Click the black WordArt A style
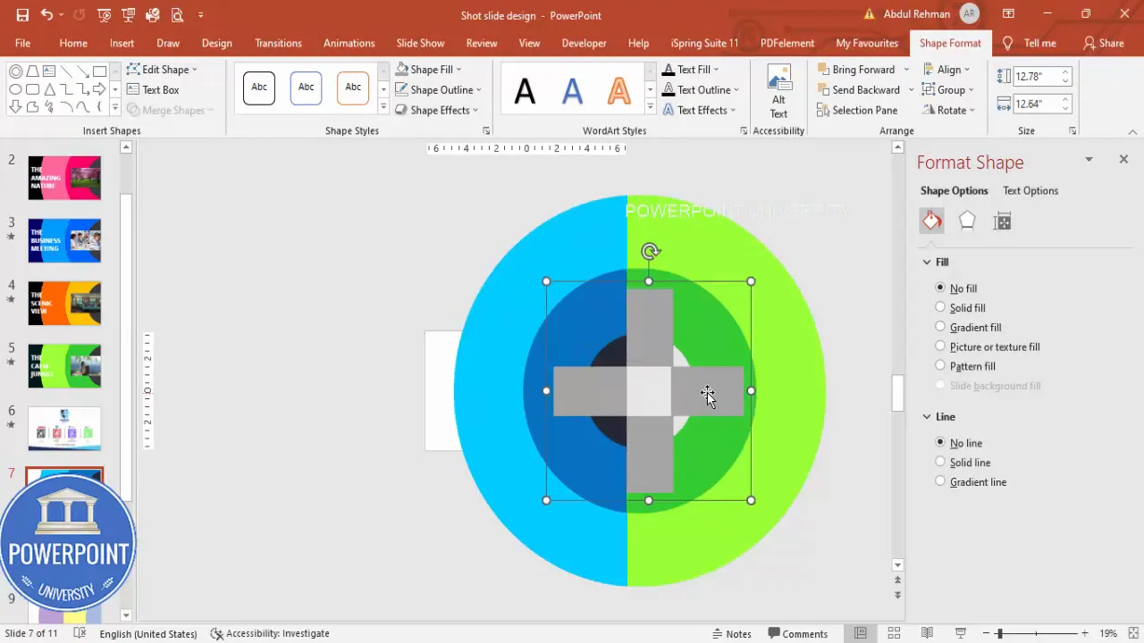Viewport: 1144px width, 643px height. click(525, 90)
